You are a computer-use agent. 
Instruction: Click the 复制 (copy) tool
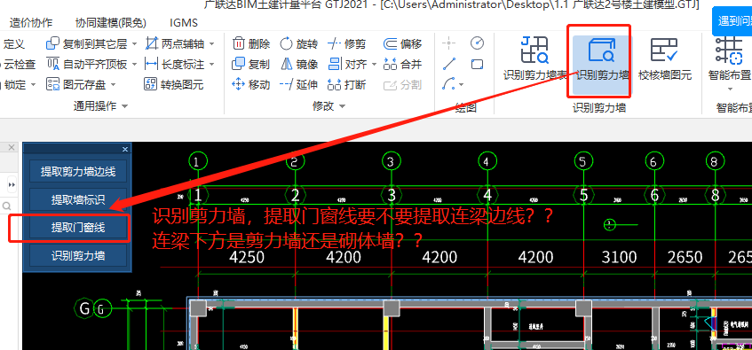pos(251,64)
